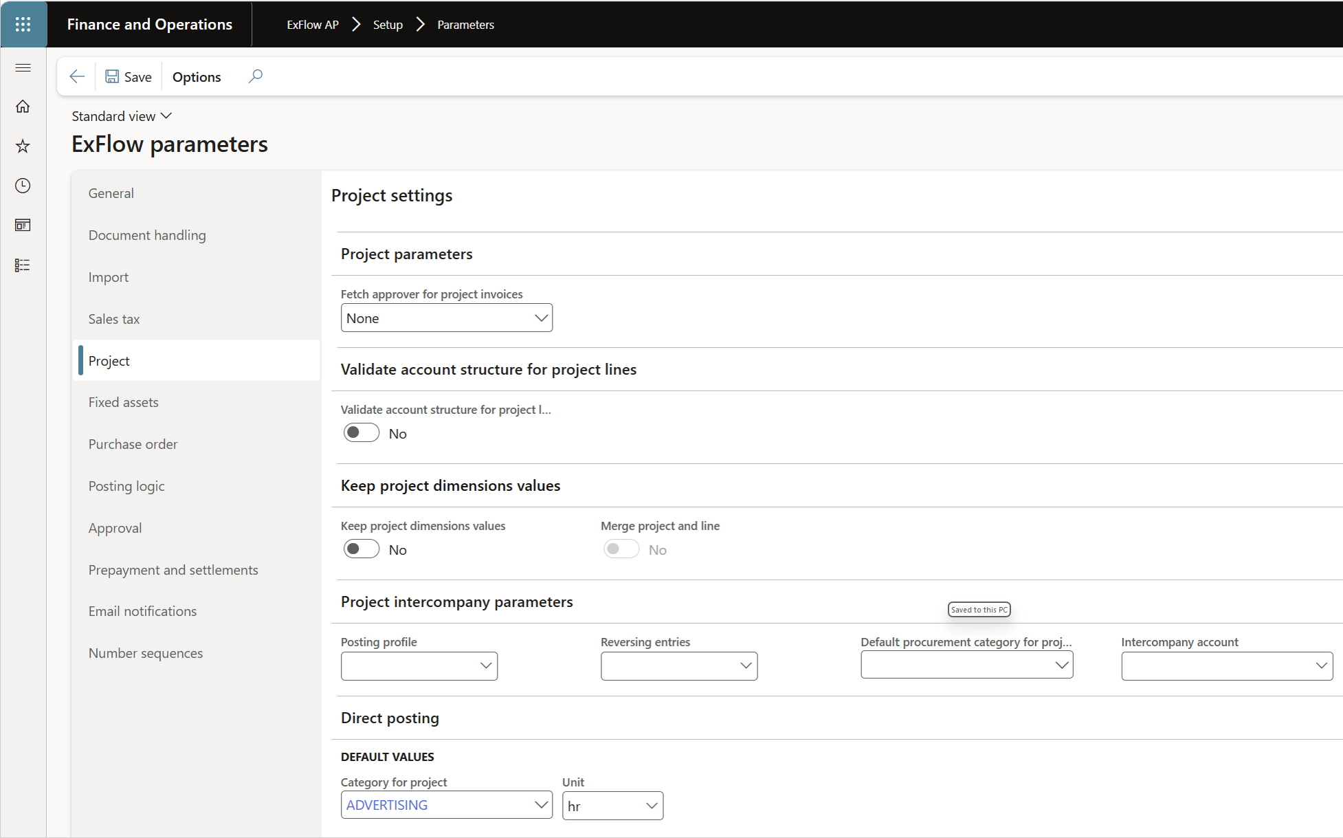Go to the Home icon
This screenshot has width=1343, height=838.
click(23, 107)
